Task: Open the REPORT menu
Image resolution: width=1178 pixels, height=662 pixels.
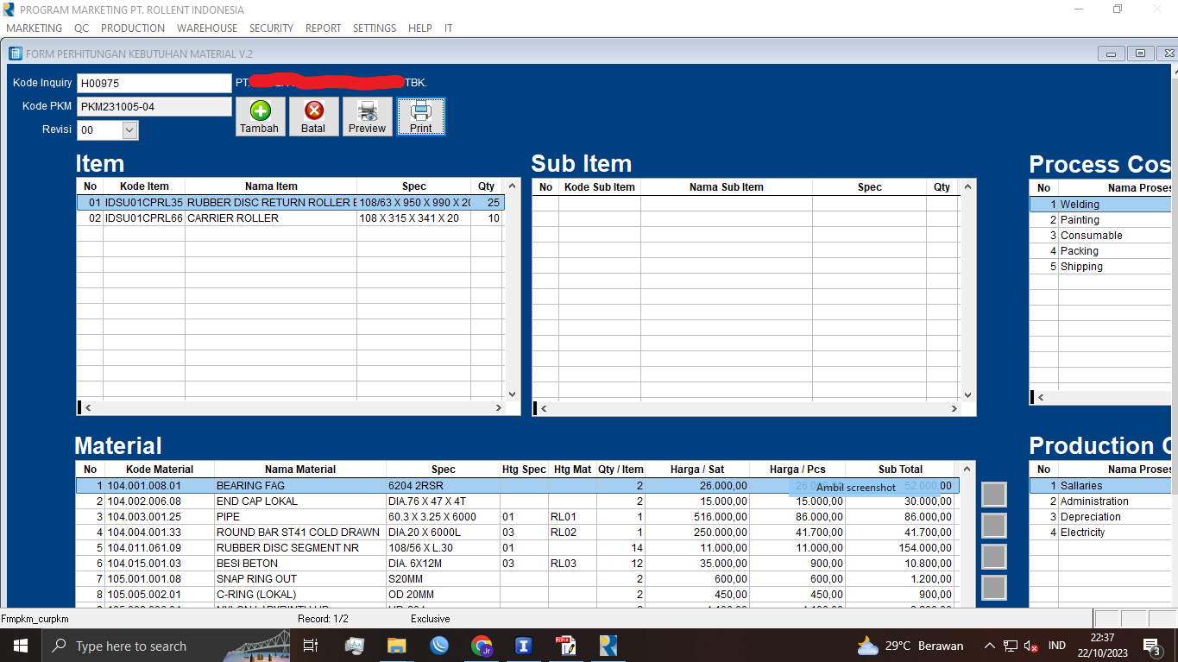Action: tap(323, 28)
